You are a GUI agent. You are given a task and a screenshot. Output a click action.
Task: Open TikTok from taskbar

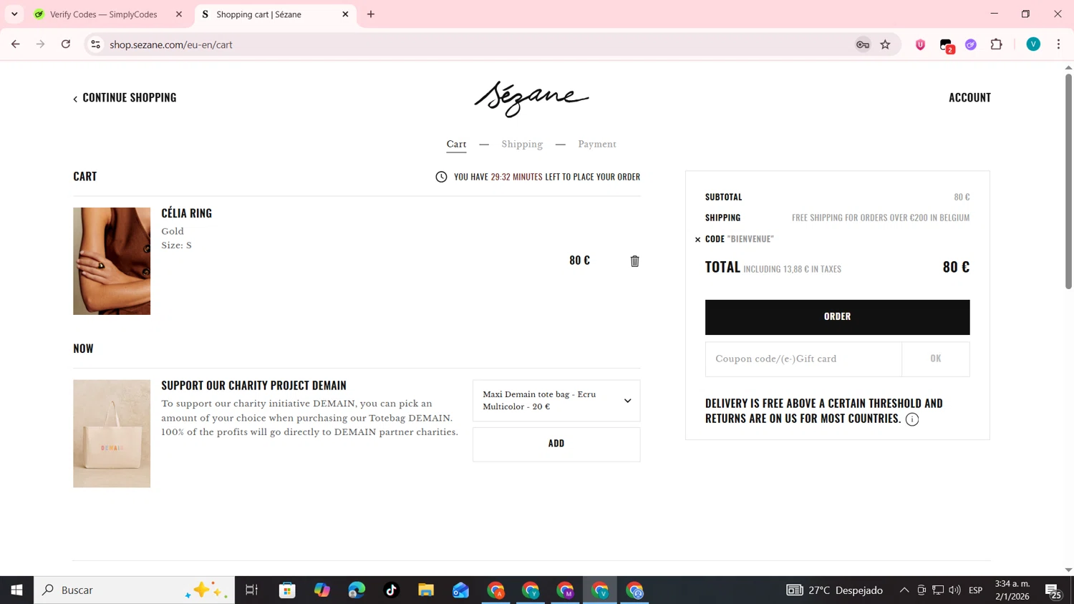click(x=391, y=590)
